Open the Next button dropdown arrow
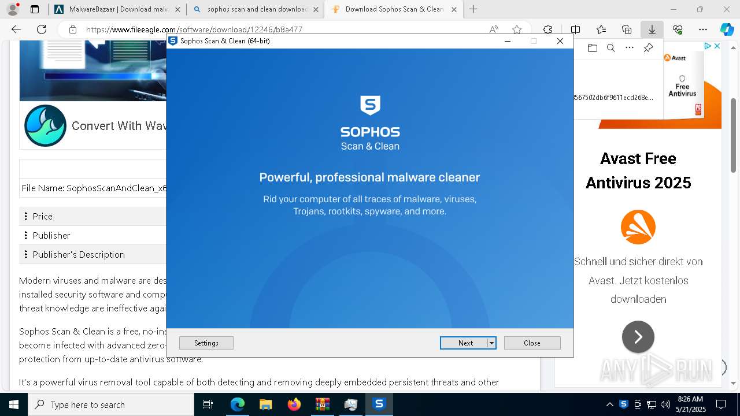The width and height of the screenshot is (740, 416). point(491,343)
